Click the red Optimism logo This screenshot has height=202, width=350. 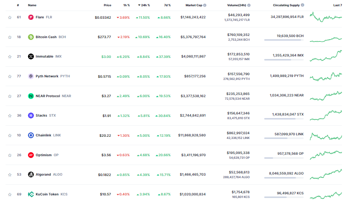point(31,155)
